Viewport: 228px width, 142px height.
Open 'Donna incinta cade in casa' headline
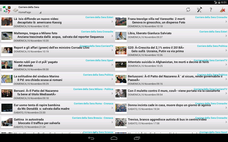point(169,105)
